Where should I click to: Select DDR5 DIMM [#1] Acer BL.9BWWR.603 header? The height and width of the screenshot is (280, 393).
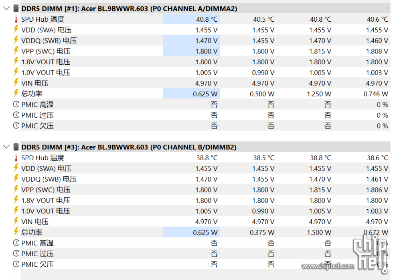click(129, 8)
